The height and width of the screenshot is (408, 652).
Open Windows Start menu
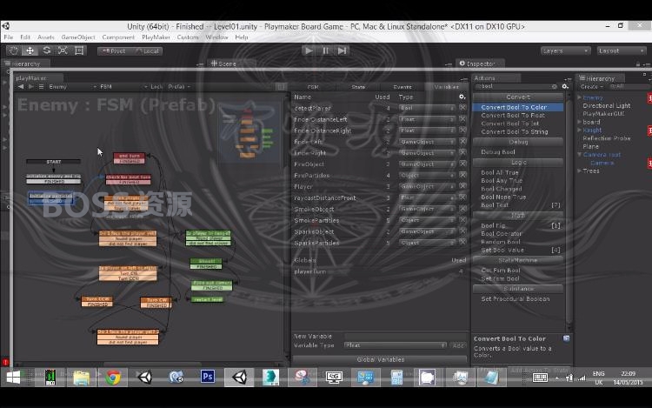point(13,378)
